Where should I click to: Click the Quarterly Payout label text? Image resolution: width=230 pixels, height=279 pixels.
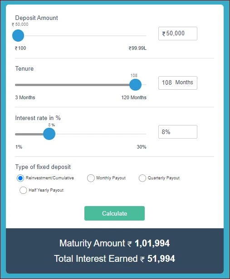click(164, 178)
